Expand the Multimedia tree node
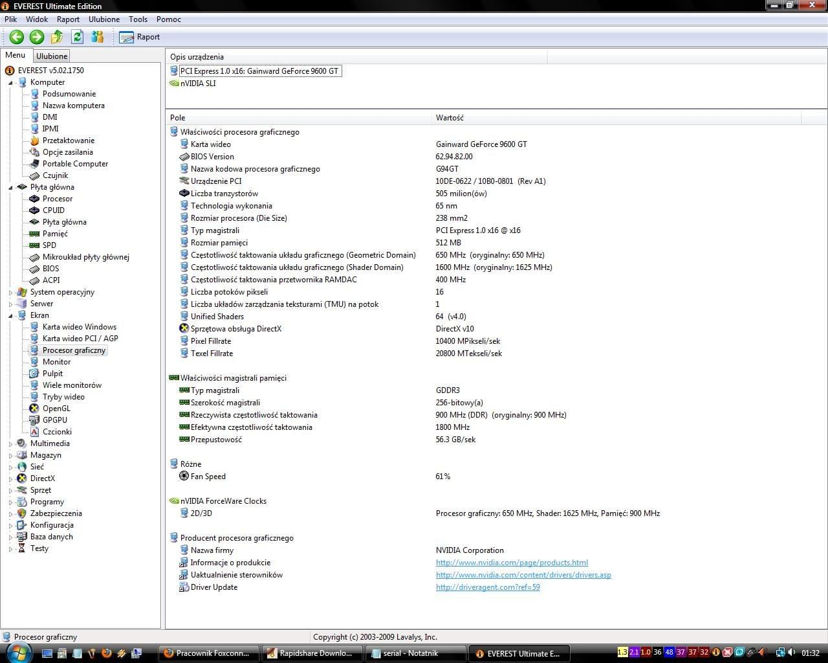This screenshot has width=828, height=663. [x=10, y=444]
